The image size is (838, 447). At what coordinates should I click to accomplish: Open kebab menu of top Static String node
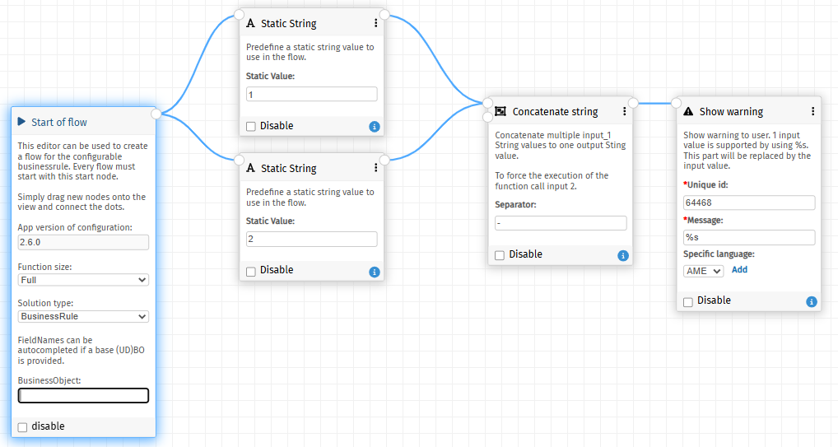click(375, 23)
